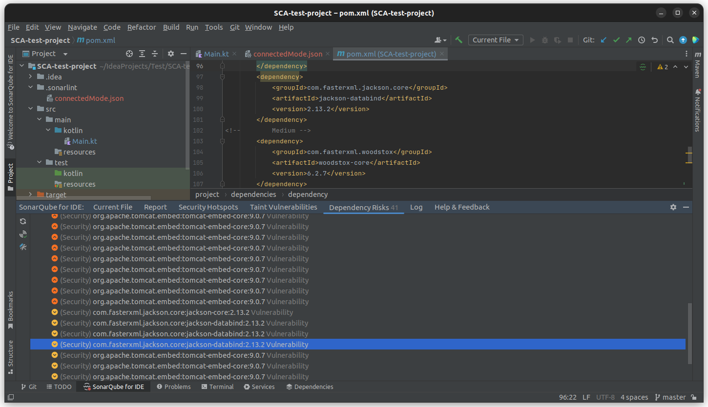708x407 pixels.
Task: Switch to the Security Hotspots tab
Action: pyautogui.click(x=208, y=207)
